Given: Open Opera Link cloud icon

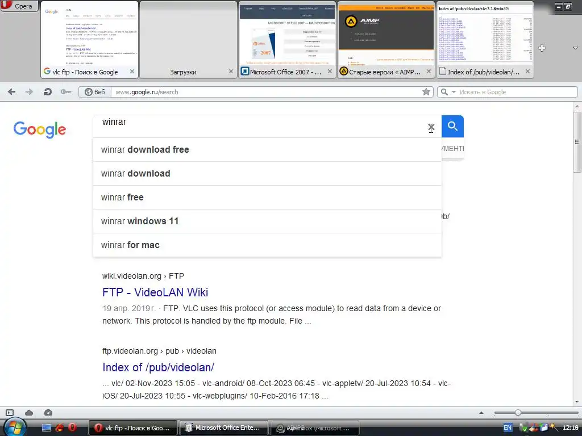Looking at the screenshot, I should coord(29,413).
